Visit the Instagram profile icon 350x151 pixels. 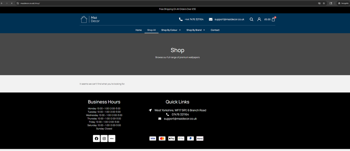pos(104,138)
